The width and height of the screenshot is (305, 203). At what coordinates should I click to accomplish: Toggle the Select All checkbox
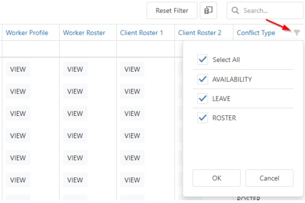pos(202,59)
